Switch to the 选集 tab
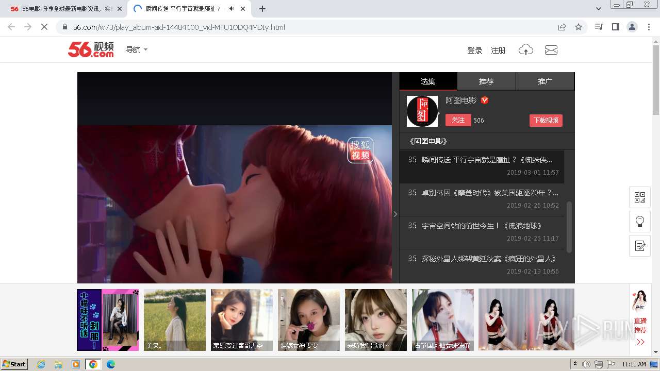 coord(428,81)
